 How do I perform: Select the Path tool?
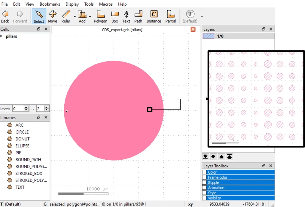point(138,16)
